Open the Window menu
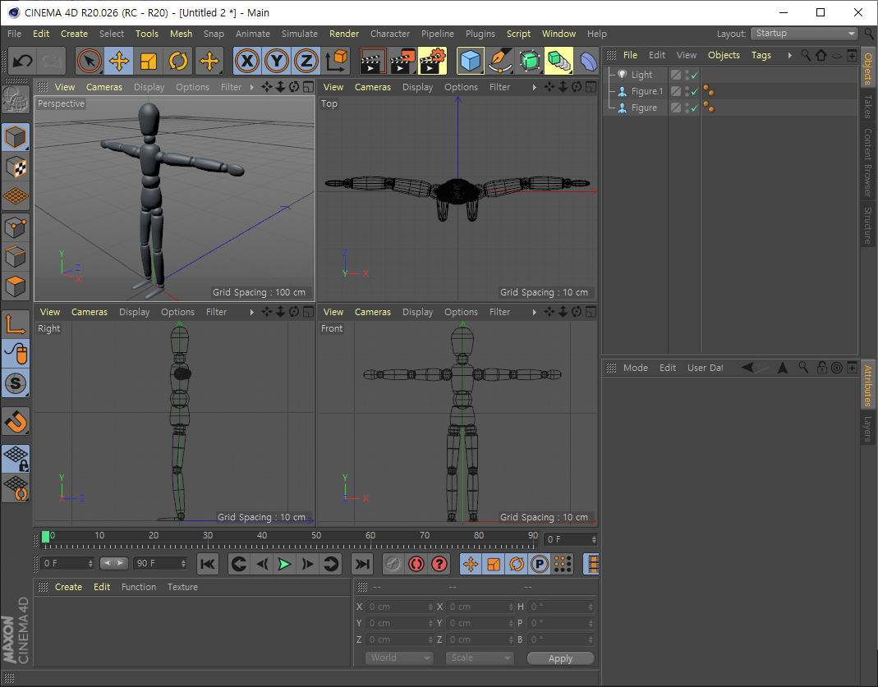 559,34
